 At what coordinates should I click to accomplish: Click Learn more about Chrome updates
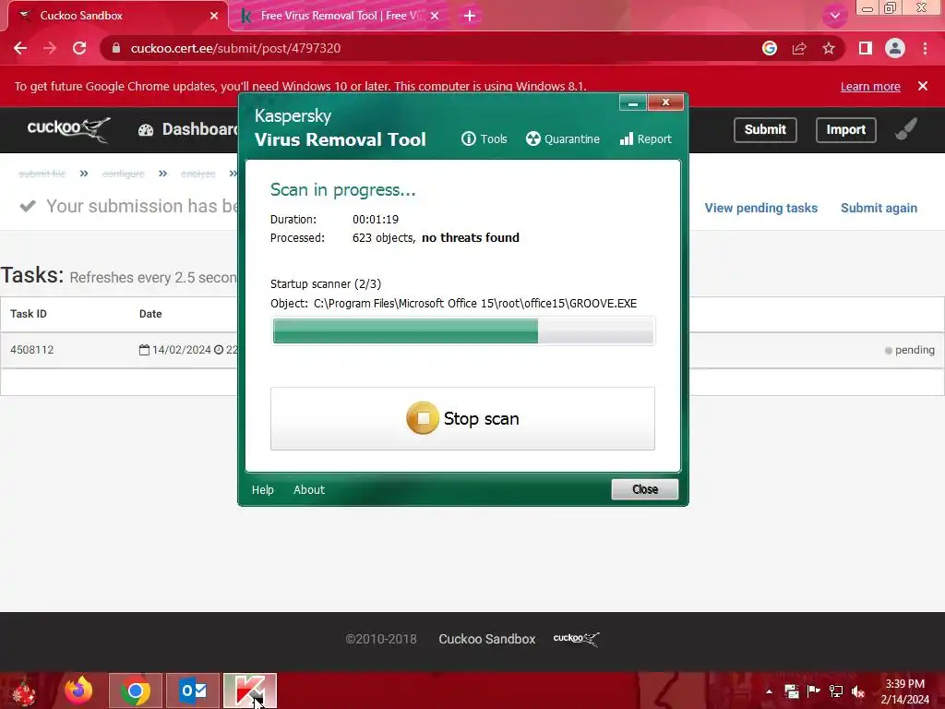tap(870, 86)
